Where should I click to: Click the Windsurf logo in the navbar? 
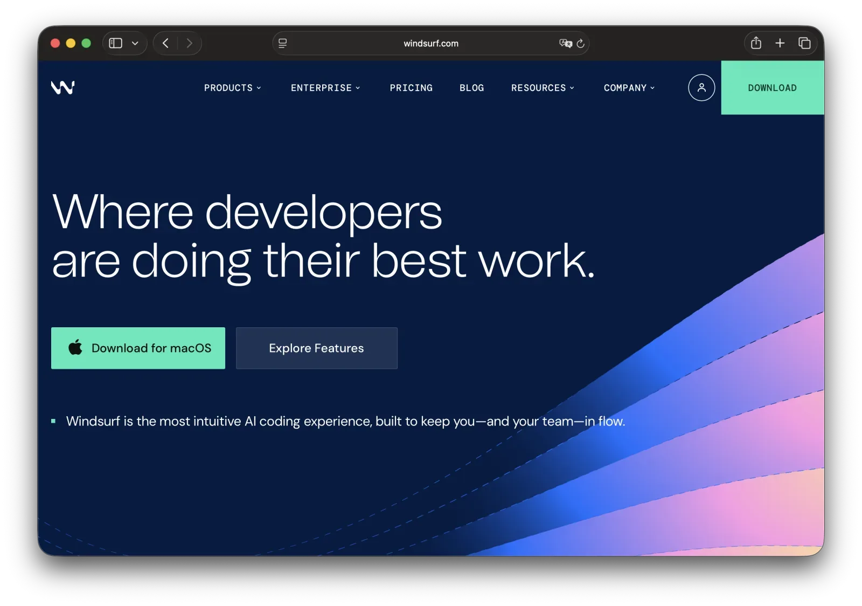[62, 87]
